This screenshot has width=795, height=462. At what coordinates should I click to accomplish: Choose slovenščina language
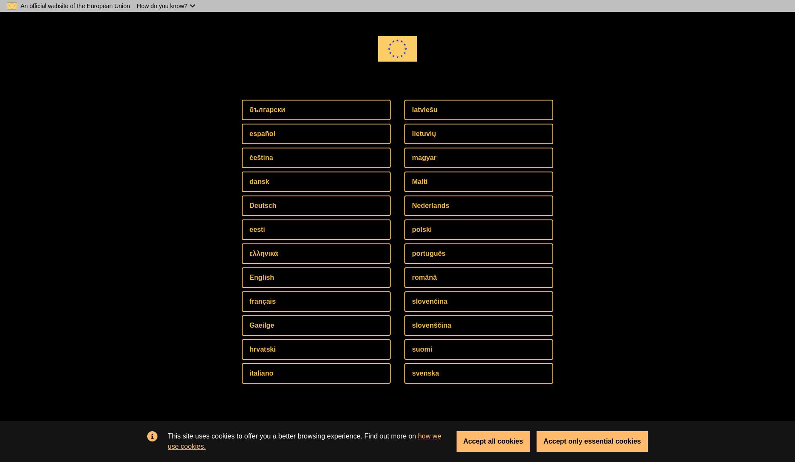[x=479, y=326]
